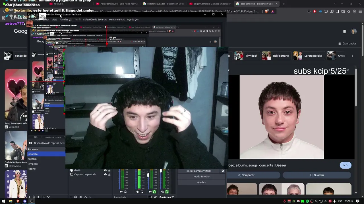Open Brave from the taskbar
The width and height of the screenshot is (364, 204).
pos(18,201)
